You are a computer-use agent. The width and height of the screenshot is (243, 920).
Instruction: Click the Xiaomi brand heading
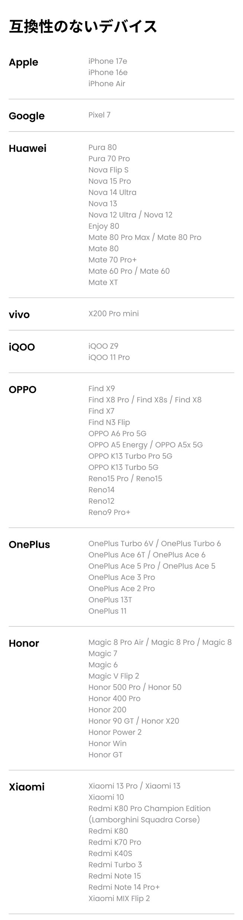pos(27,787)
